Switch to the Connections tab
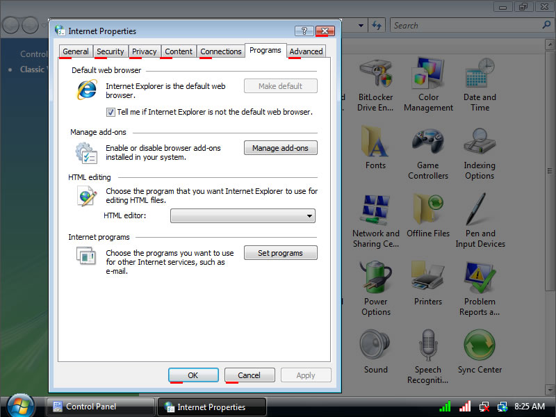The width and height of the screenshot is (556, 417). click(x=220, y=51)
